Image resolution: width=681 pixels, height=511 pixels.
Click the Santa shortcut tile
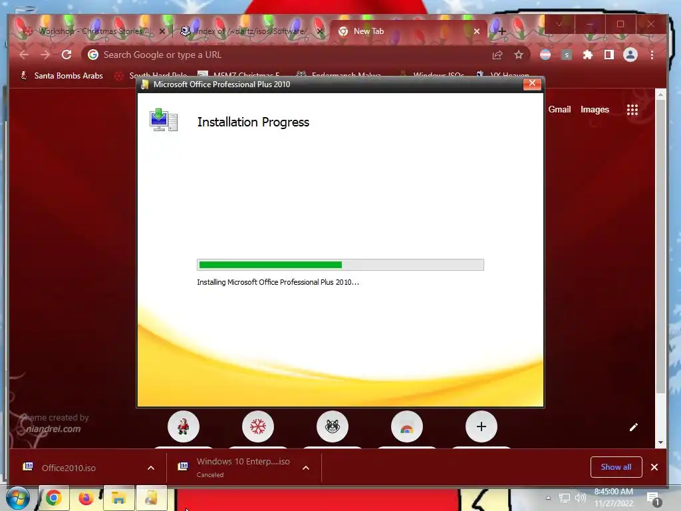(x=184, y=426)
